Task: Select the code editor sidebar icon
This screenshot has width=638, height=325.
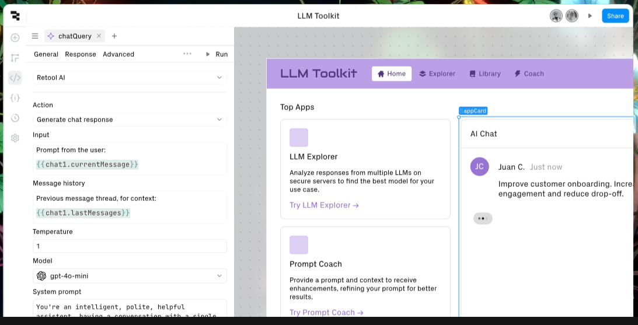Action: pyautogui.click(x=15, y=78)
